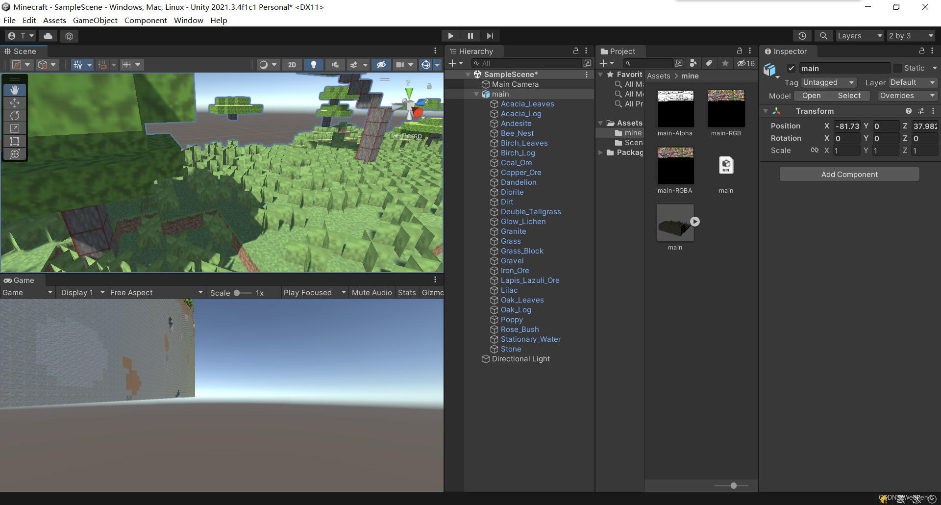This screenshot has width=941, height=505.
Task: Click the Add Component button
Action: click(x=849, y=175)
